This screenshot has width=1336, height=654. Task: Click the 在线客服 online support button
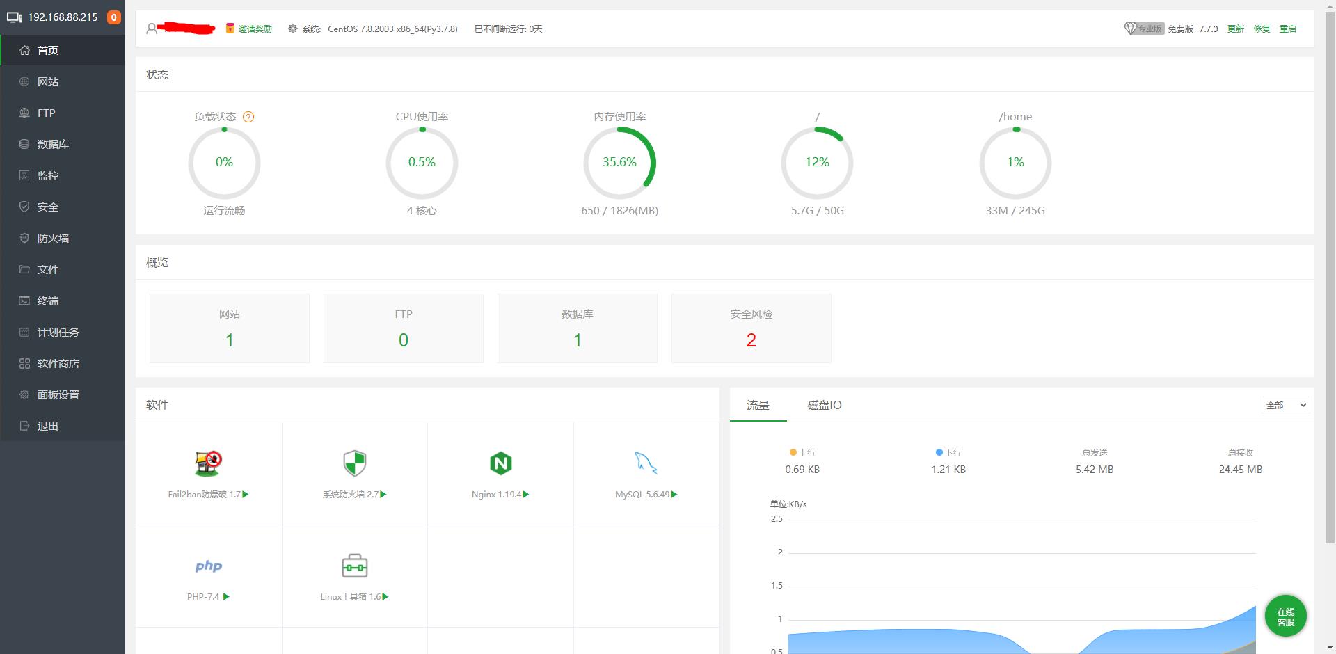pyautogui.click(x=1285, y=616)
